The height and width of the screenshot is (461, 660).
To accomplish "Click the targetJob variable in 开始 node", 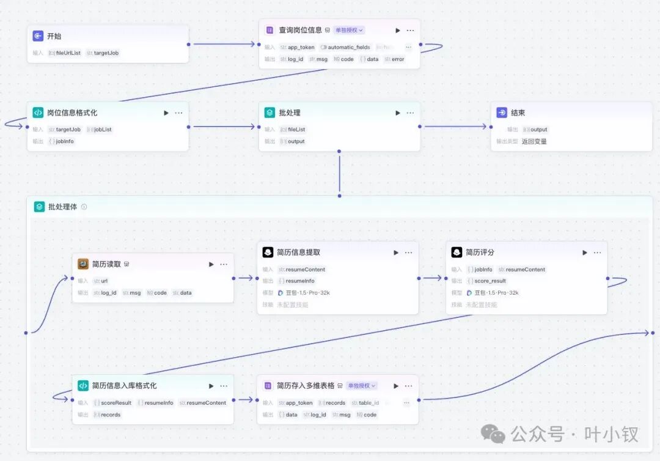I will pyautogui.click(x=103, y=53).
